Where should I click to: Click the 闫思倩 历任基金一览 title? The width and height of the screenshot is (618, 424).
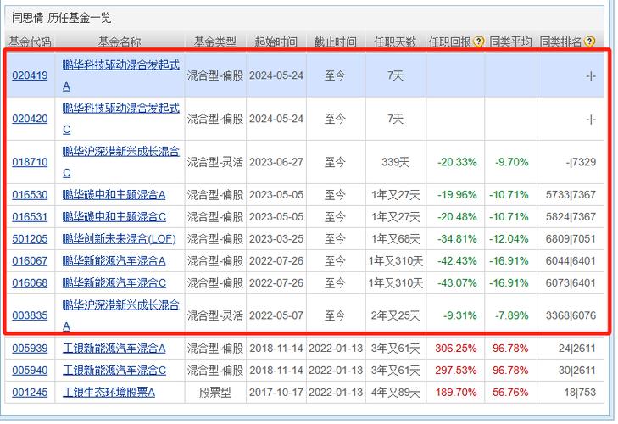tap(62, 18)
